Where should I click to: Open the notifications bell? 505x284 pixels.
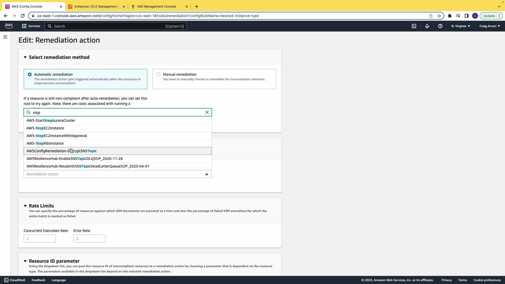point(427,26)
